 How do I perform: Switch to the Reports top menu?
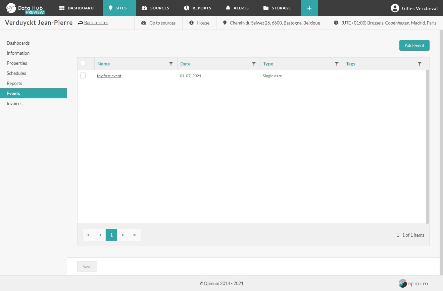(197, 8)
